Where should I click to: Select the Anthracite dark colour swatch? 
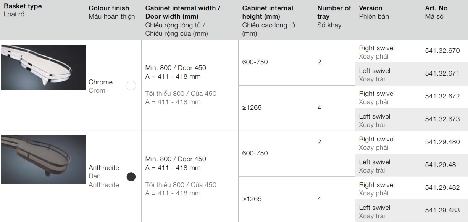click(131, 176)
